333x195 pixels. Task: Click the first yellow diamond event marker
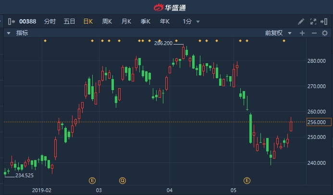point(45,41)
